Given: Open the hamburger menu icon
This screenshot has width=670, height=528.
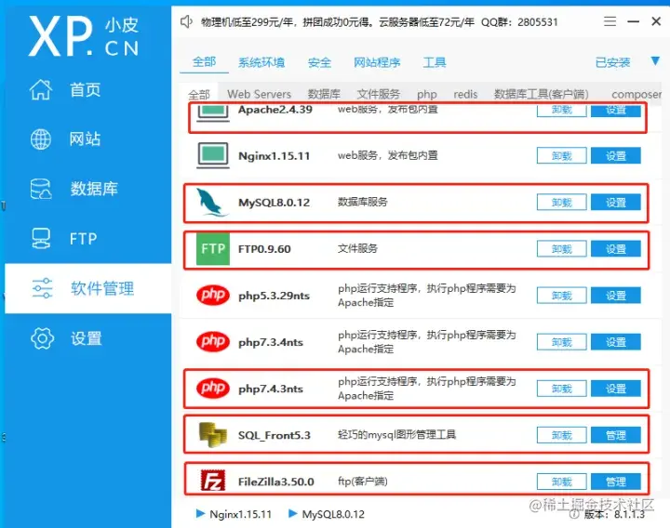Looking at the screenshot, I should click(610, 21).
